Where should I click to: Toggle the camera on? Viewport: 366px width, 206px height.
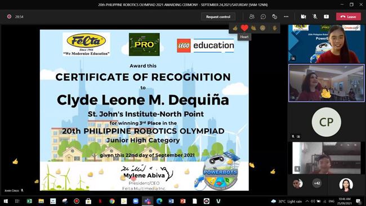tap(303, 16)
